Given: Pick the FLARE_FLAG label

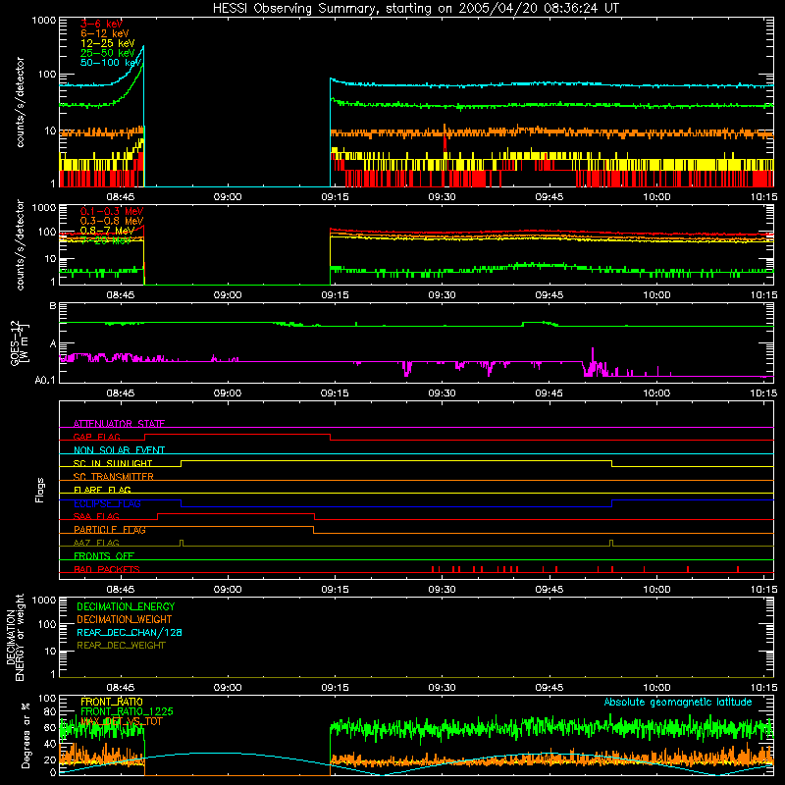Looking at the screenshot, I should tap(102, 490).
